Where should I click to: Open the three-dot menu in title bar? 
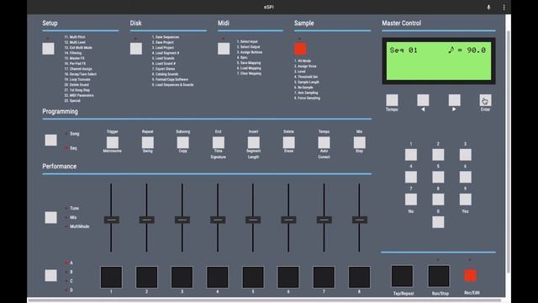tap(504, 8)
